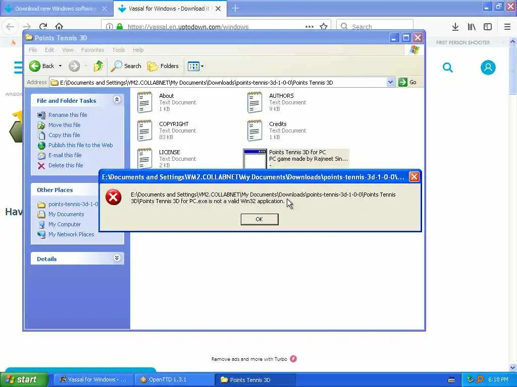This screenshot has height=387, width=517.
Task: Click the Uptodown user profile icon
Action: coord(488,68)
